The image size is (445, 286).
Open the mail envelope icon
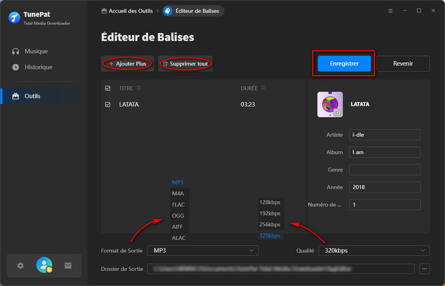point(68,265)
